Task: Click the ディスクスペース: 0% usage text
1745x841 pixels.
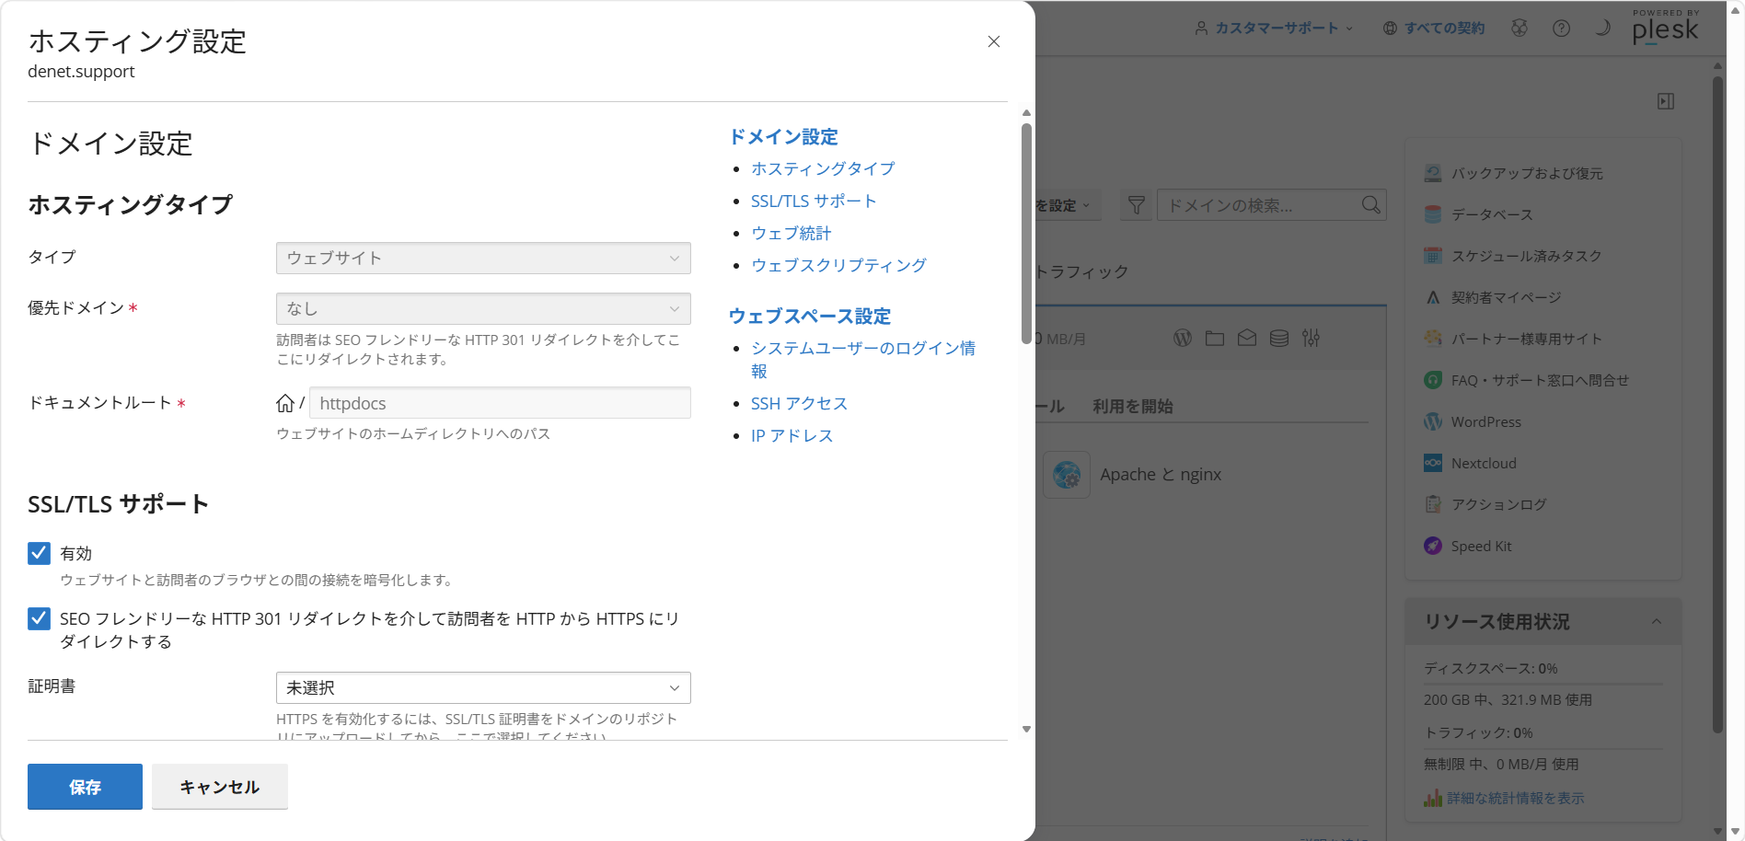Action: [1491, 668]
